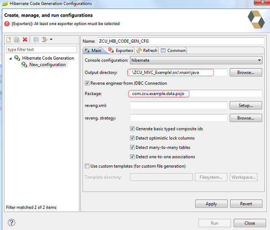
Task: Click the Duplicate configuration icon
Action: pos(17,39)
